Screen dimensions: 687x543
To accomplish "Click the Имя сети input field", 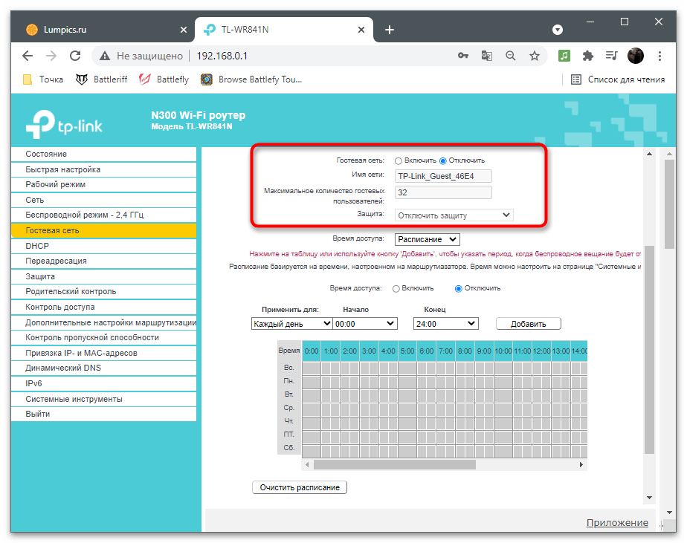I will click(444, 176).
